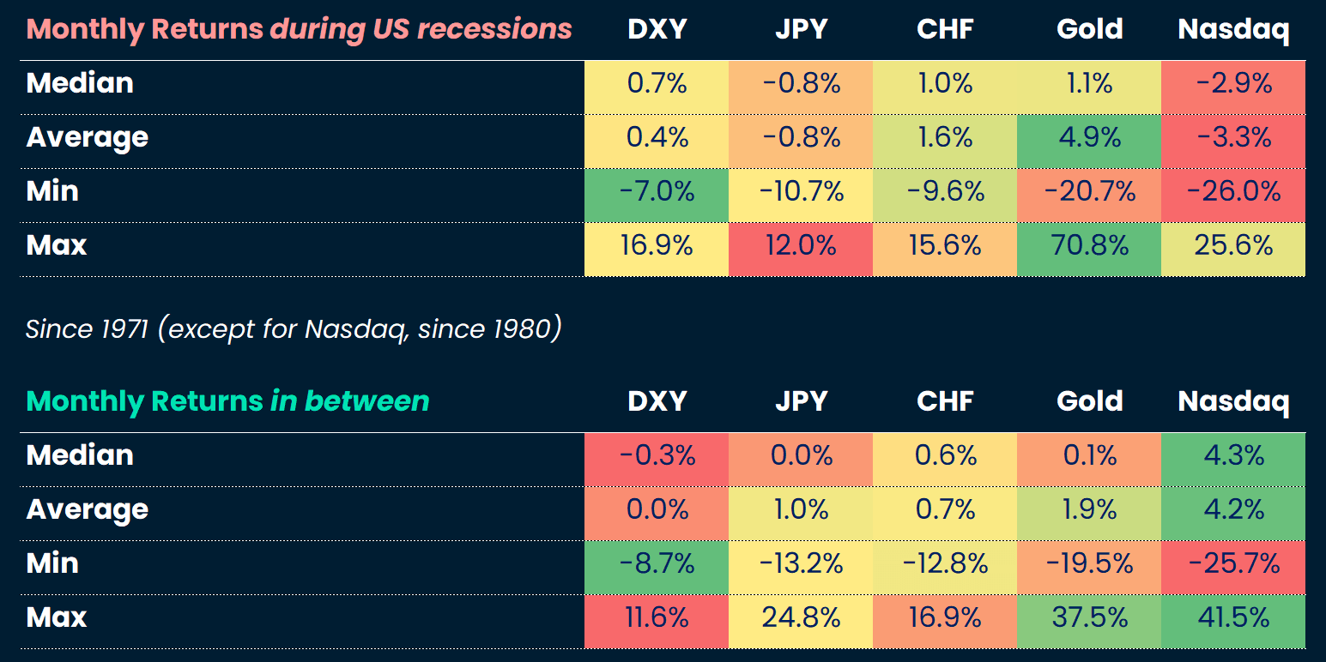Click the "Monthly Returns in between" title

click(x=227, y=401)
